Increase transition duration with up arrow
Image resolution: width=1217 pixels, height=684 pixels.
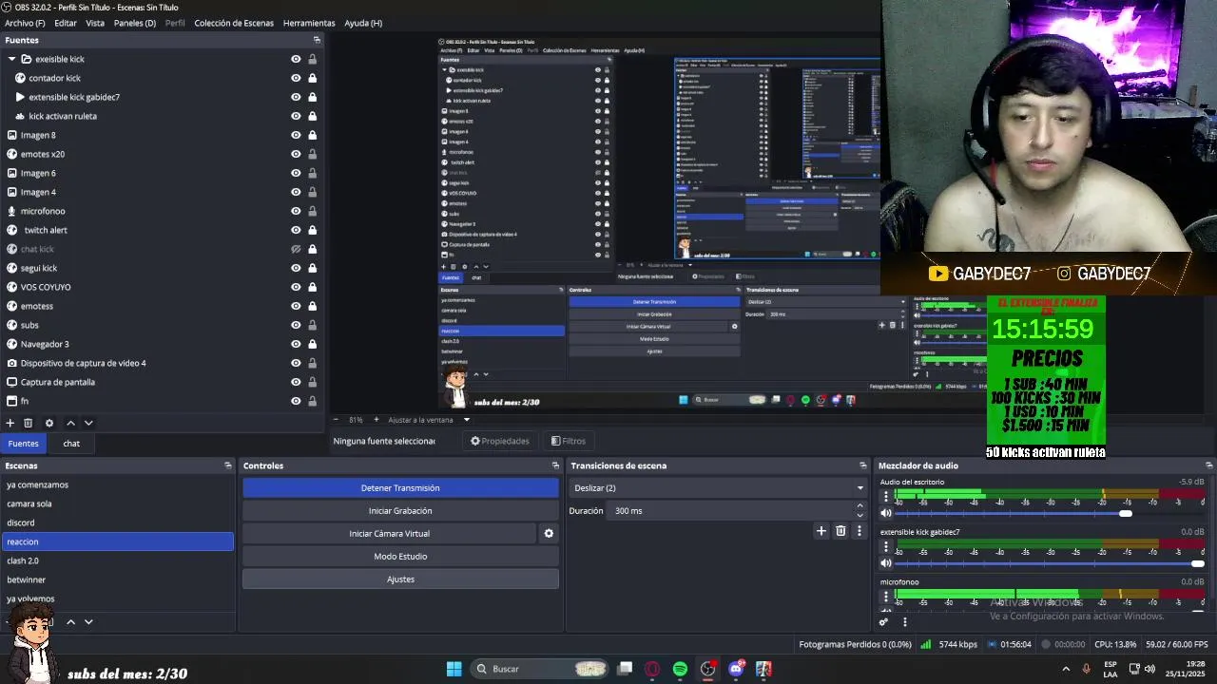tap(860, 506)
